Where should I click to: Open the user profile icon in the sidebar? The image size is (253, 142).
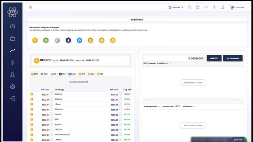tap(13, 75)
